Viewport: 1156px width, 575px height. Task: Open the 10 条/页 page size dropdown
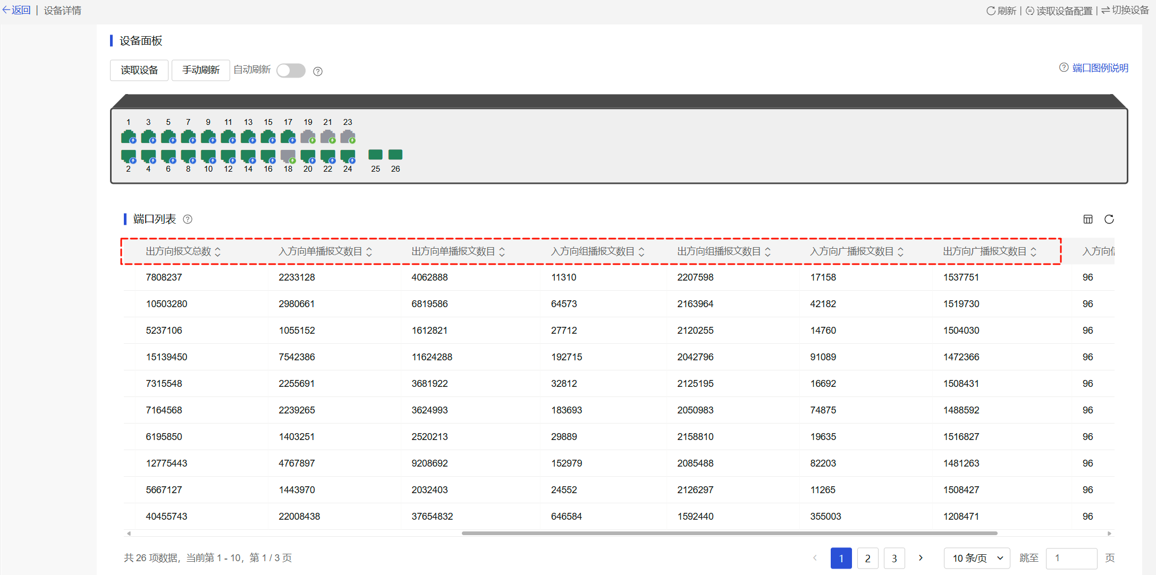tap(976, 558)
